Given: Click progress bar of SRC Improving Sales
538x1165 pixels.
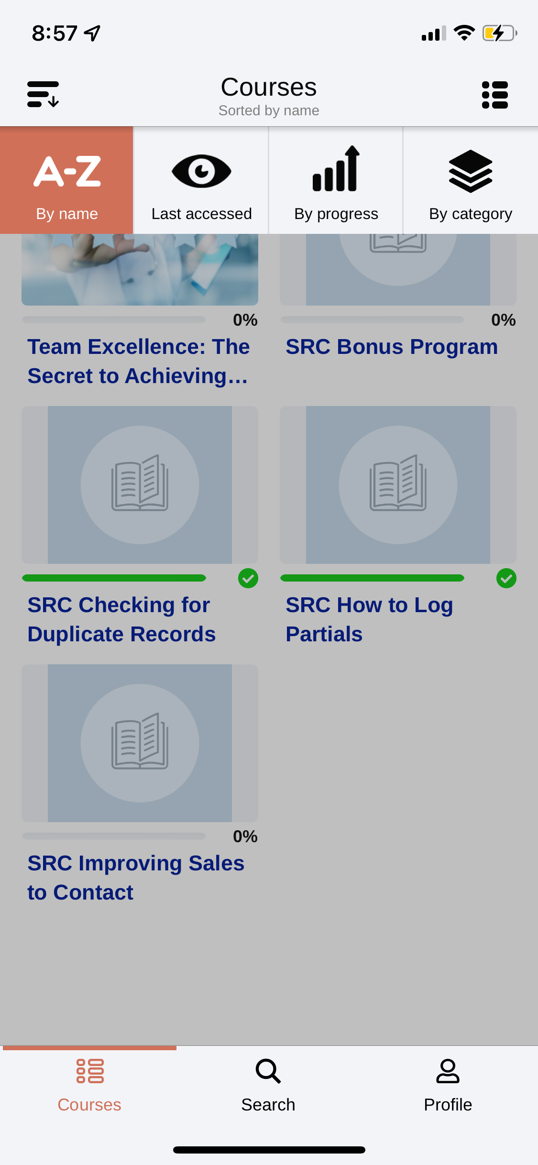Looking at the screenshot, I should tap(114, 836).
